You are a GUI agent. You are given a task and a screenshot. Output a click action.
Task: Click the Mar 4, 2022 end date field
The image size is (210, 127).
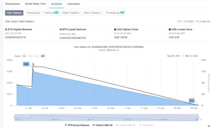point(192,56)
